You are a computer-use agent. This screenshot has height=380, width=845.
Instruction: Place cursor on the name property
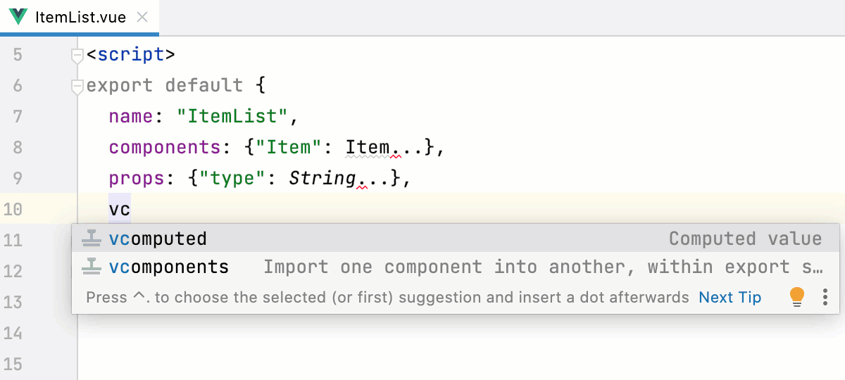pos(131,117)
